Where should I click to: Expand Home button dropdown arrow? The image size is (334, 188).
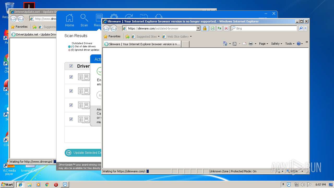point(230,44)
